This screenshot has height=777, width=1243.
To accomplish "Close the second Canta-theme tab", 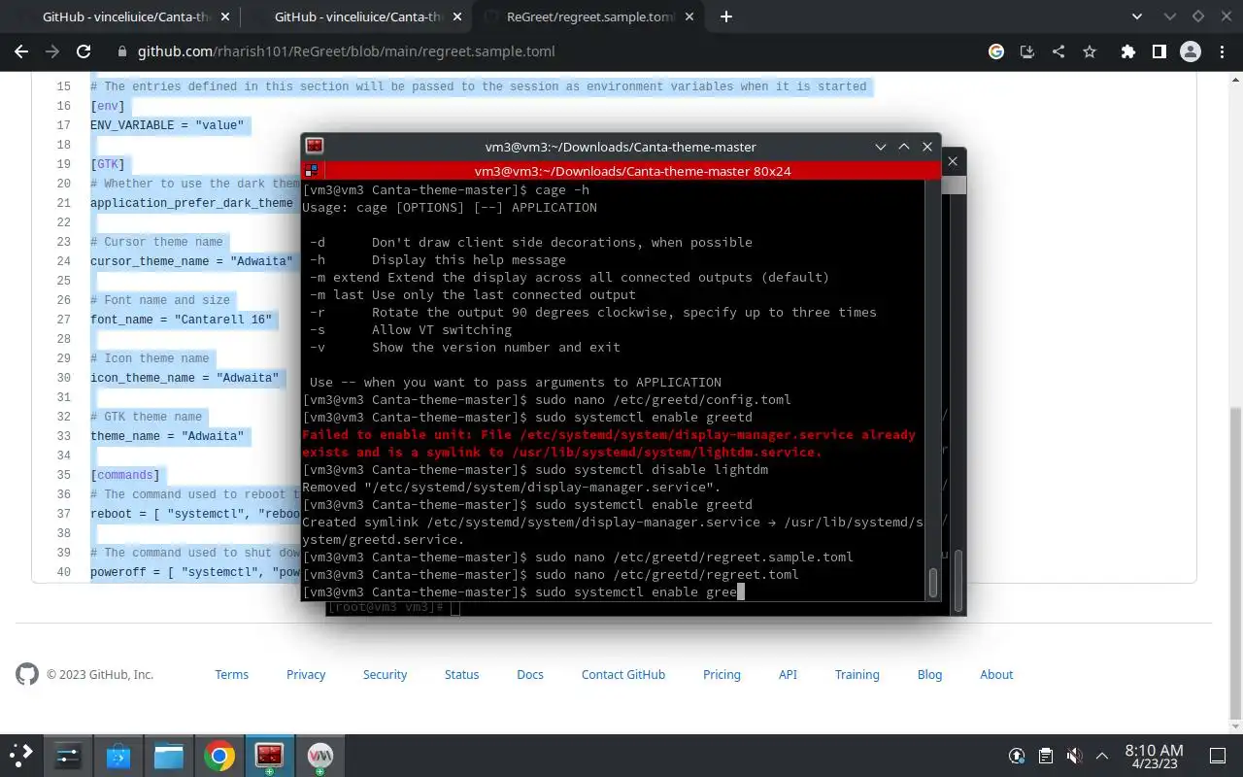I will point(456,17).
